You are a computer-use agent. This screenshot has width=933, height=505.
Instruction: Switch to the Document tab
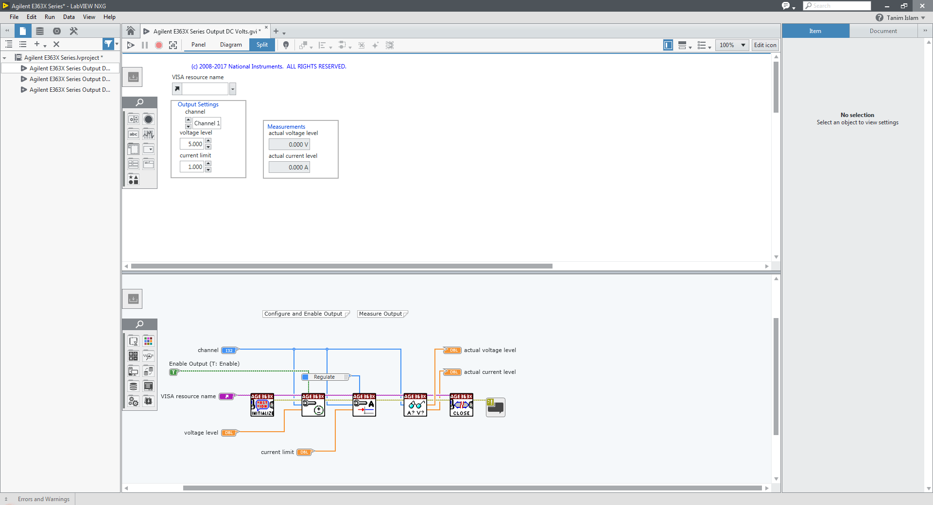[x=883, y=31]
